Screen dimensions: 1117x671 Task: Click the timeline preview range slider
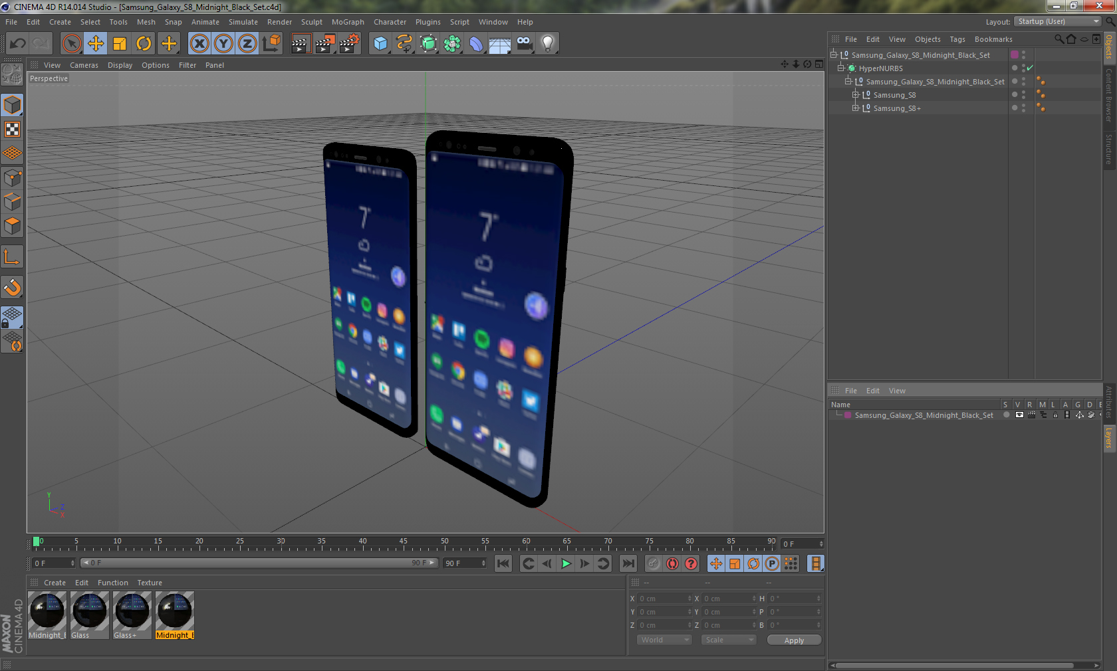coord(259,563)
